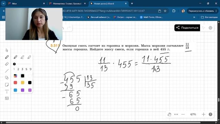Image resolution: width=220 pixels, height=124 pixels.
Task: Insert an image onto the board
Action: 7,98
